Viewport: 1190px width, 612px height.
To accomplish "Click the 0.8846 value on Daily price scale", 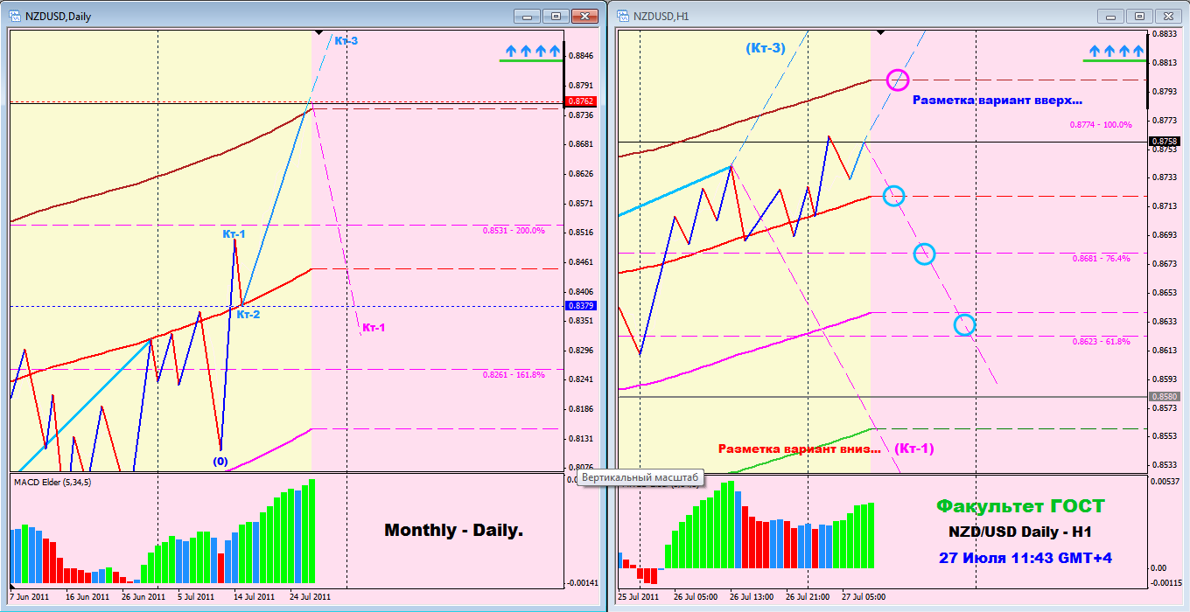I will click(581, 56).
